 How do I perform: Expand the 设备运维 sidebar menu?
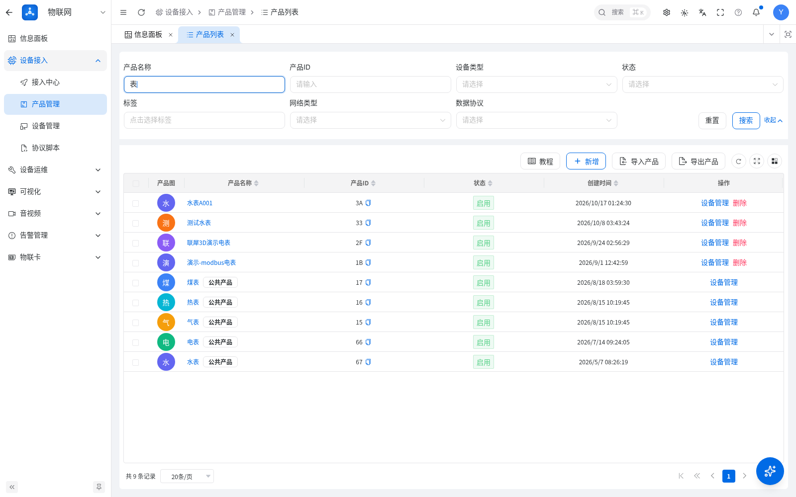55,170
